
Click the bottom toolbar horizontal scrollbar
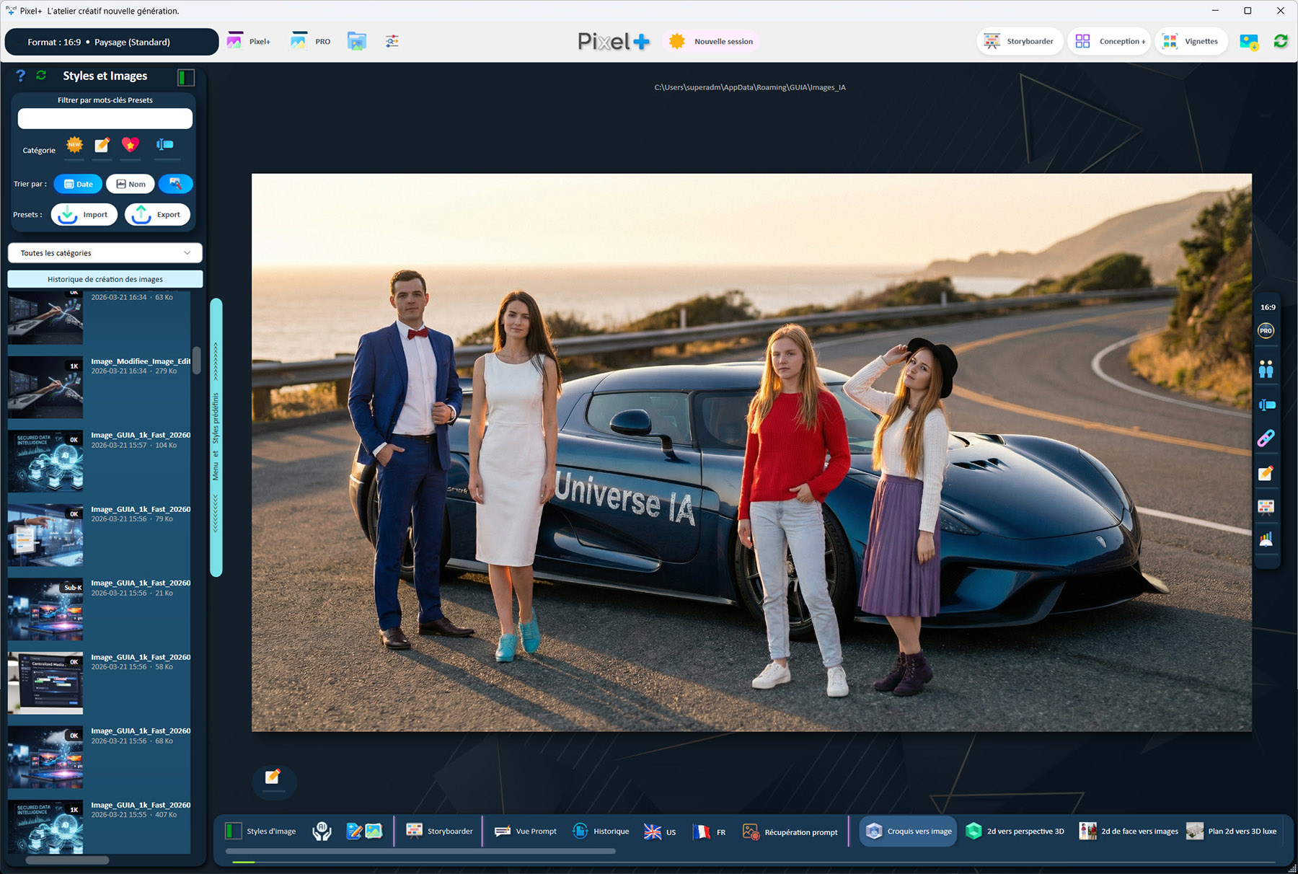[x=420, y=852]
